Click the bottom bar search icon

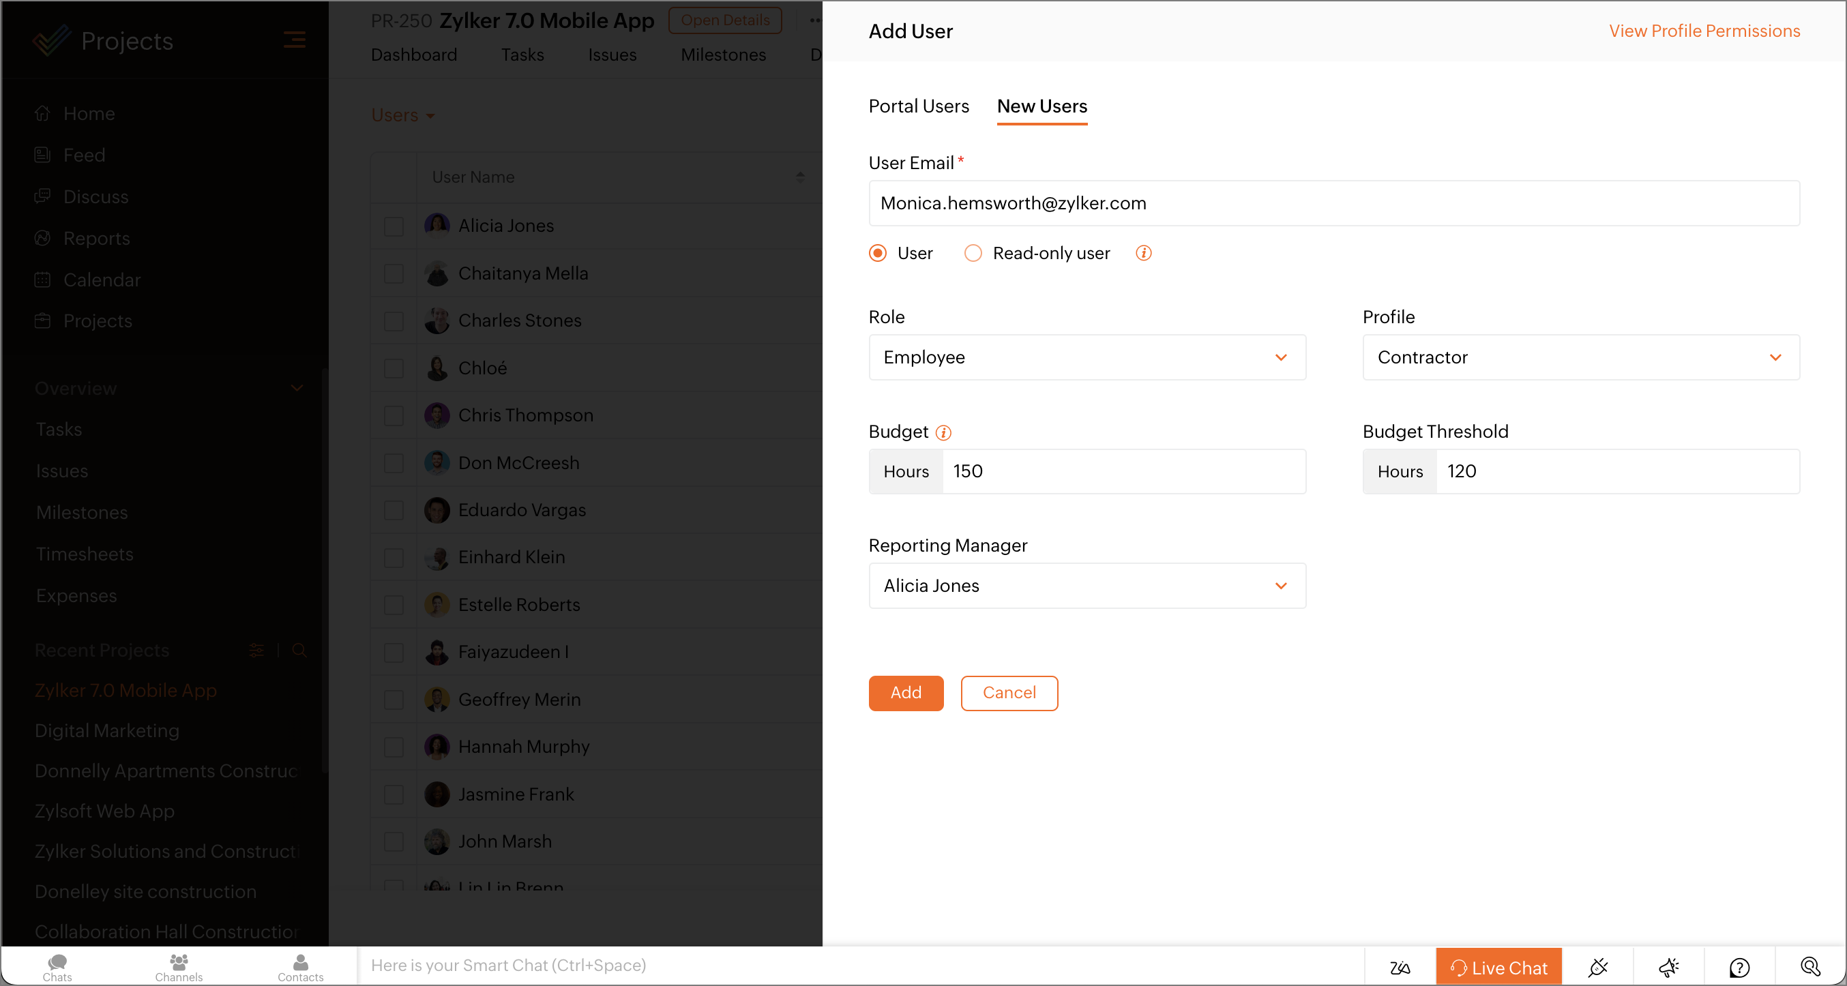coord(1810,967)
